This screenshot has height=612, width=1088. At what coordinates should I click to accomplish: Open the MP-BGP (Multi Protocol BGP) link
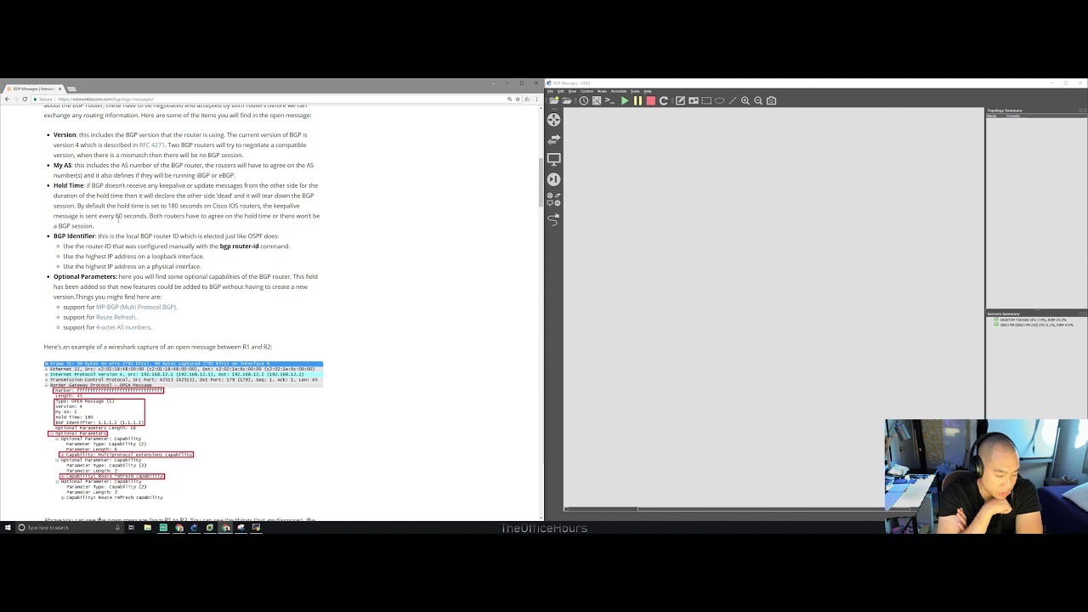point(136,307)
